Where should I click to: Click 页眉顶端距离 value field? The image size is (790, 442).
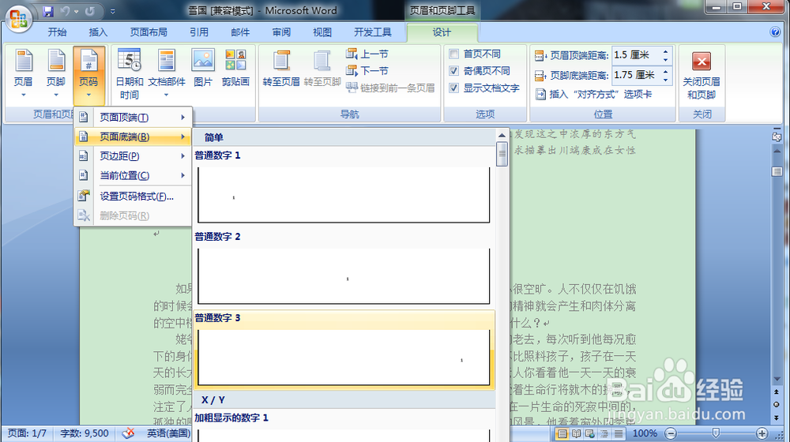637,55
